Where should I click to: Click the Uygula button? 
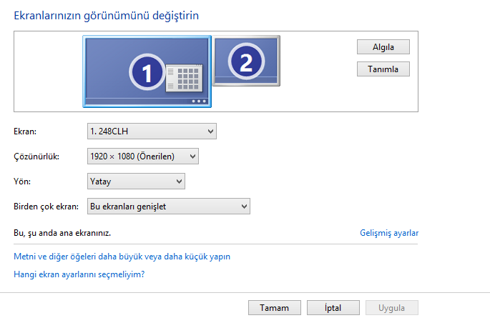[392, 308]
